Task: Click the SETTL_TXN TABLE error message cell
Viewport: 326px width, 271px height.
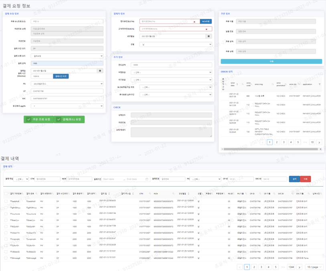Action: click(263, 132)
